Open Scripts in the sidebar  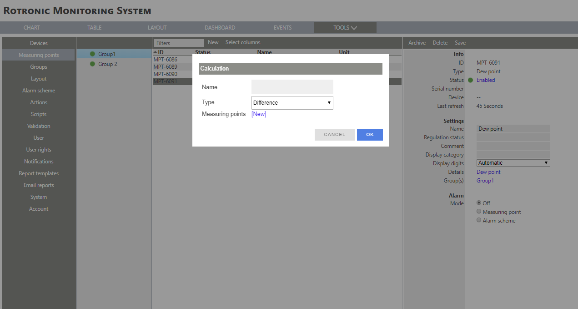39,114
